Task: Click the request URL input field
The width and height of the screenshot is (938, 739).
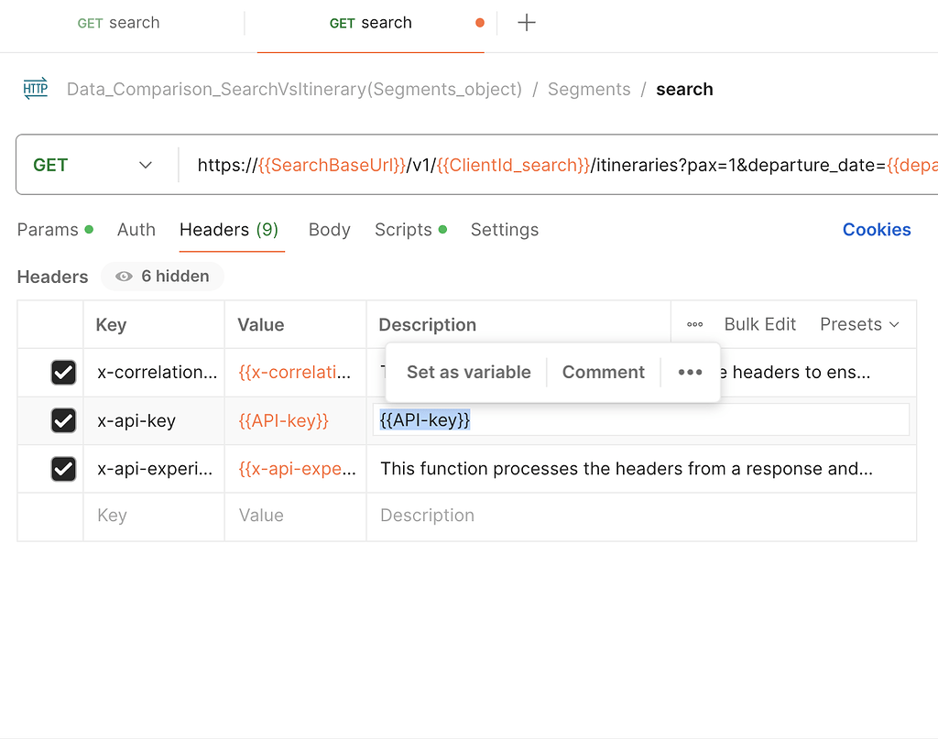Action: click(x=550, y=165)
